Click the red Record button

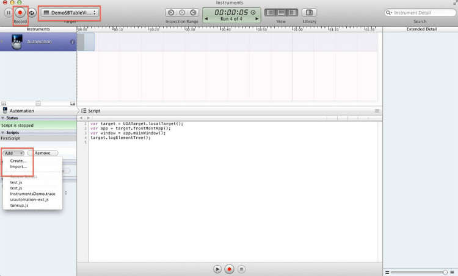pyautogui.click(x=20, y=12)
